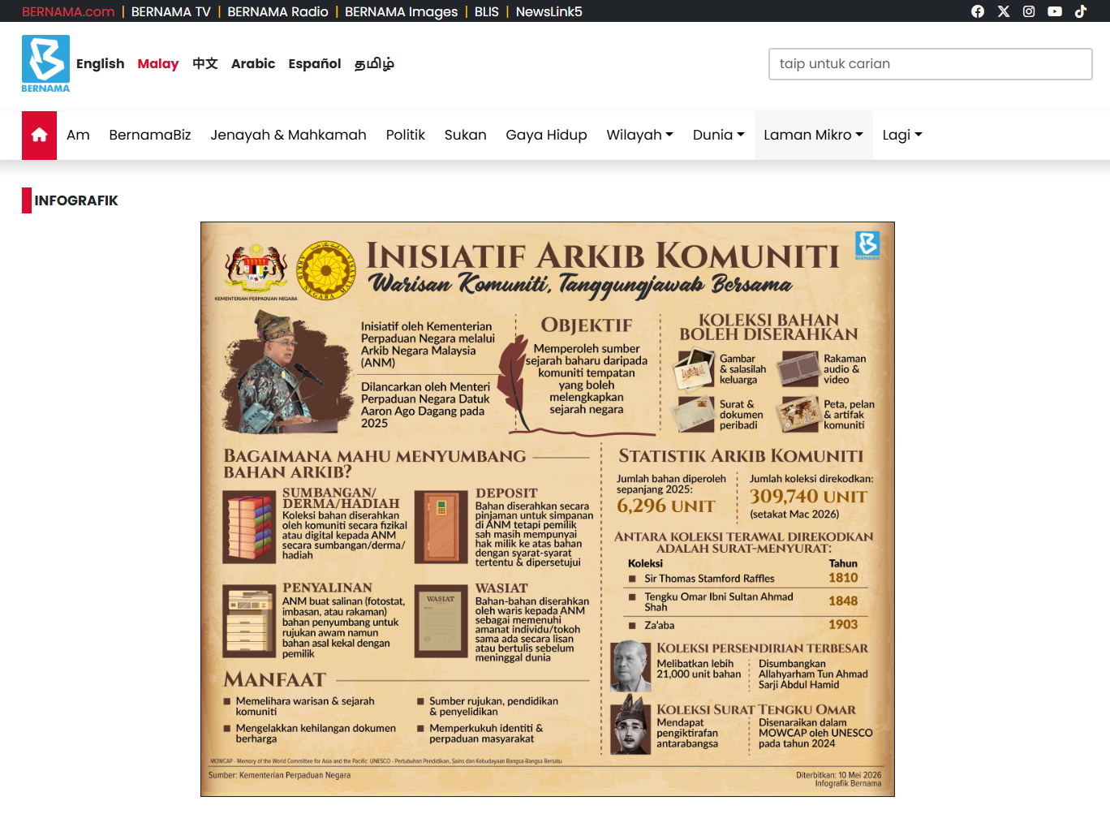Image resolution: width=1110 pixels, height=814 pixels.
Task: Open BERNAMA YouTube icon
Action: pyautogui.click(x=1055, y=11)
